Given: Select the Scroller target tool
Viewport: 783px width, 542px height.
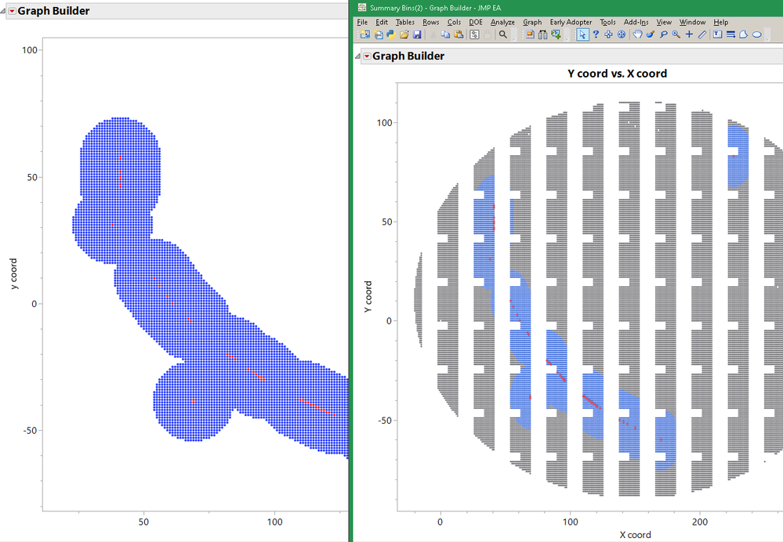Looking at the screenshot, I should pyautogui.click(x=622, y=34).
